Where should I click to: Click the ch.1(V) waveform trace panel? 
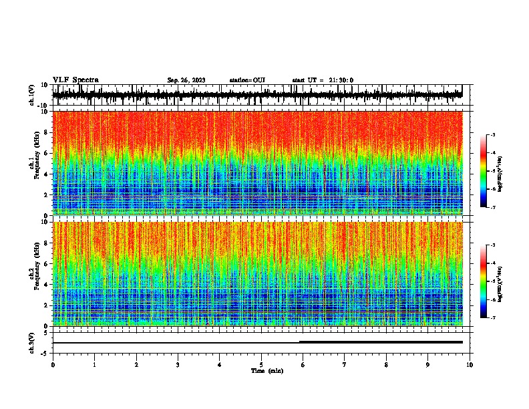pyautogui.click(x=262, y=95)
